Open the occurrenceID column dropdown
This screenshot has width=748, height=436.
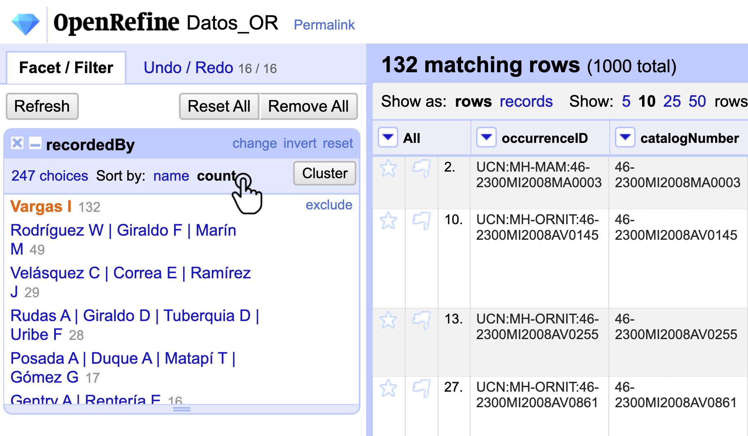click(x=486, y=137)
